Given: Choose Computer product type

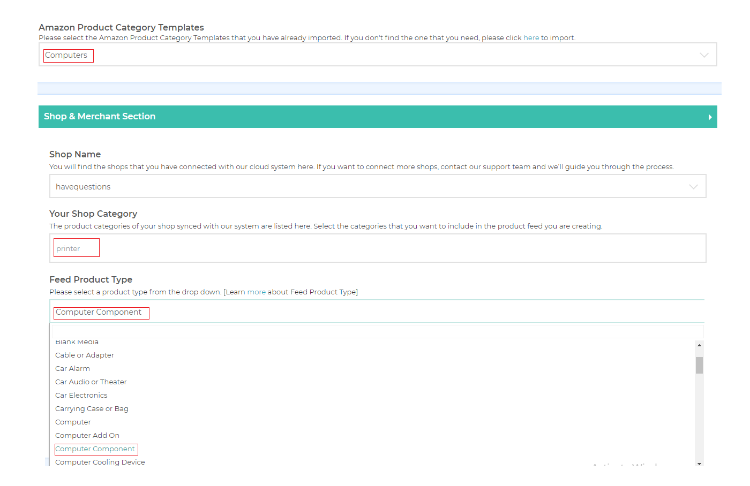Looking at the screenshot, I should tap(73, 422).
